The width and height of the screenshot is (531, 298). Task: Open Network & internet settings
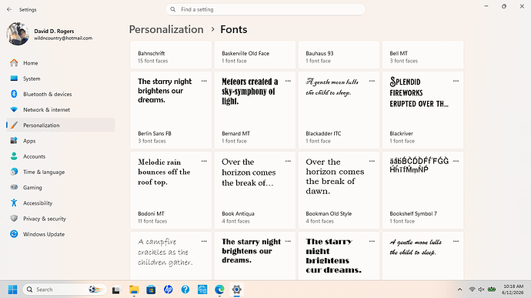(61, 110)
